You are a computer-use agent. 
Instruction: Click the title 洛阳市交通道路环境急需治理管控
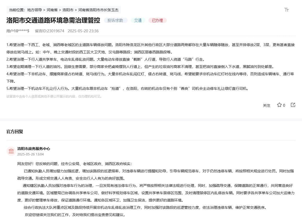(x=53, y=20)
